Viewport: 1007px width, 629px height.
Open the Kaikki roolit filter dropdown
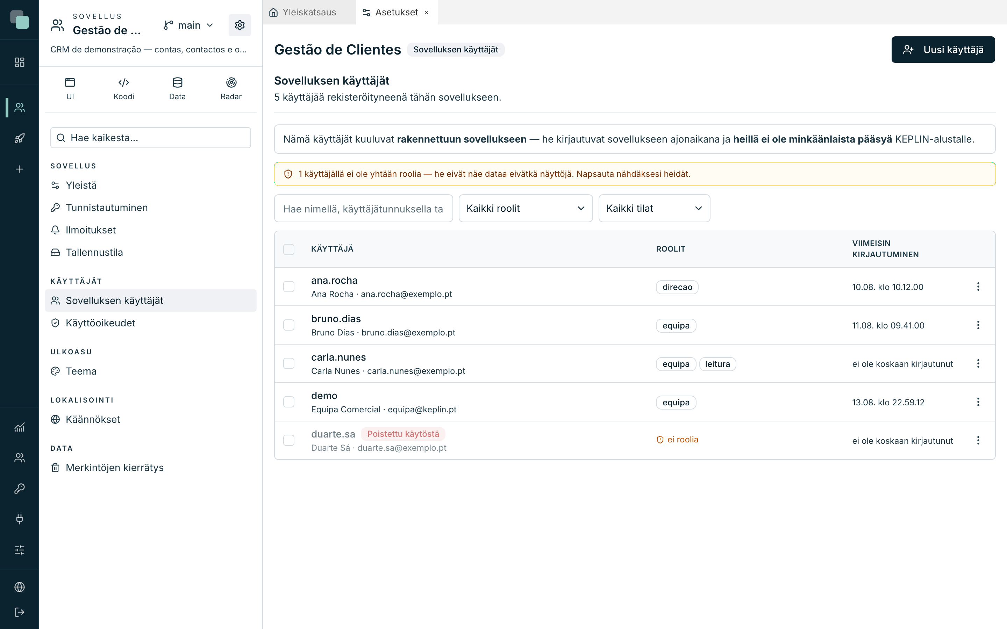coord(526,208)
